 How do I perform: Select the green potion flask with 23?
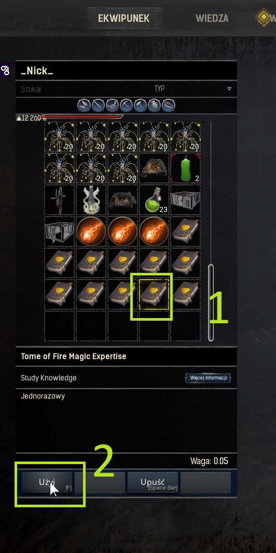154,200
